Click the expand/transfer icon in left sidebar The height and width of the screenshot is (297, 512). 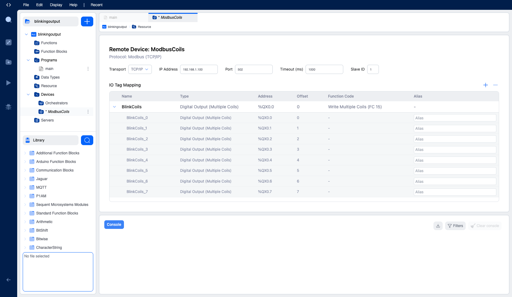[9, 42]
